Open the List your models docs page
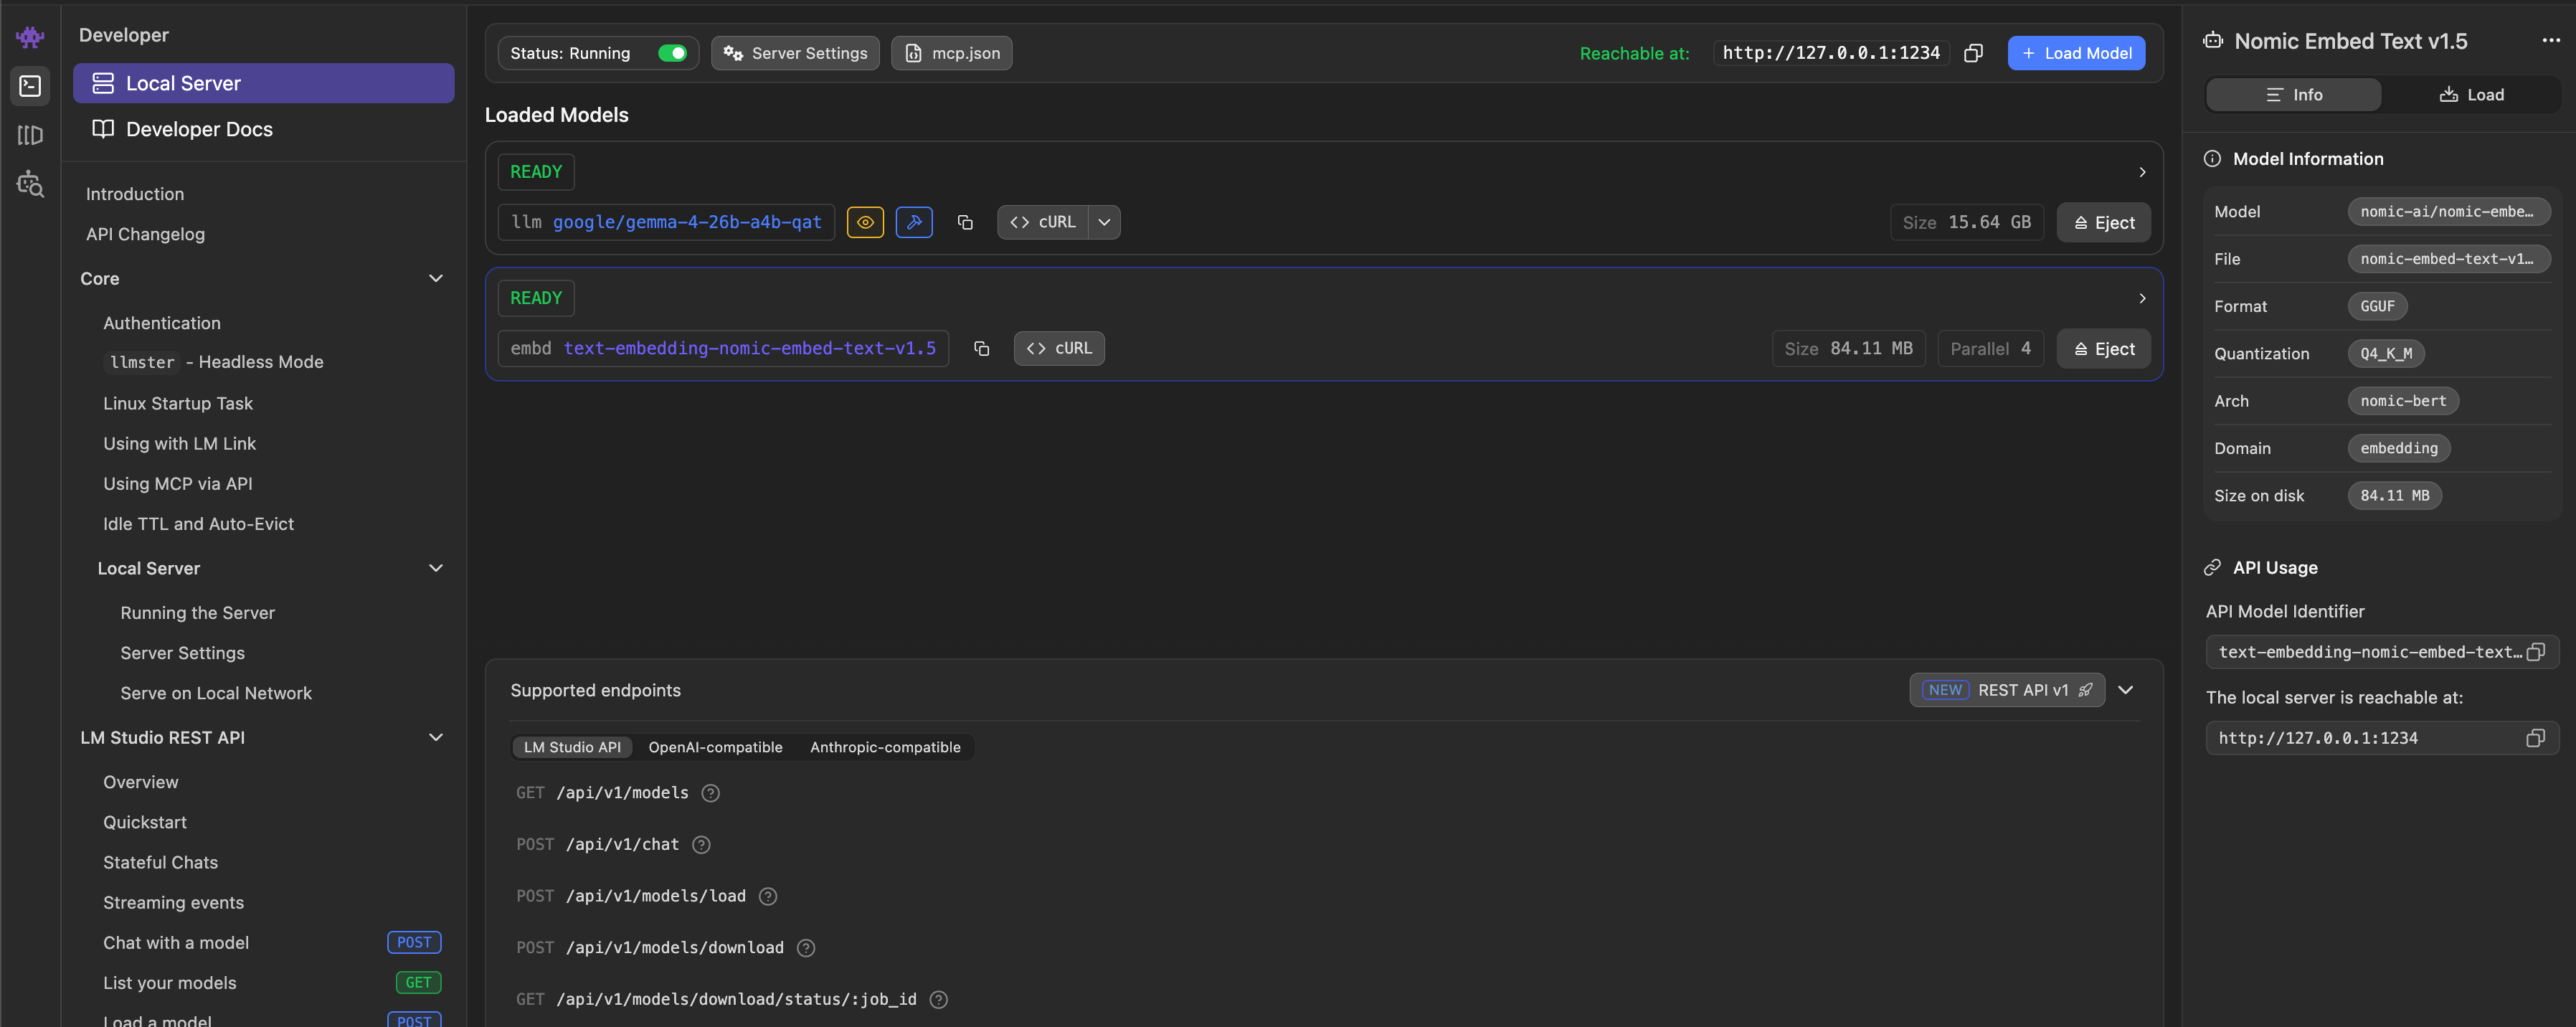The image size is (2576, 1027). click(170, 983)
